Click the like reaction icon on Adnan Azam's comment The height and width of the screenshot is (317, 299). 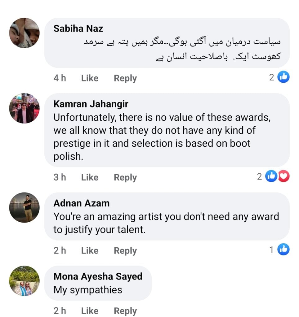(x=283, y=249)
